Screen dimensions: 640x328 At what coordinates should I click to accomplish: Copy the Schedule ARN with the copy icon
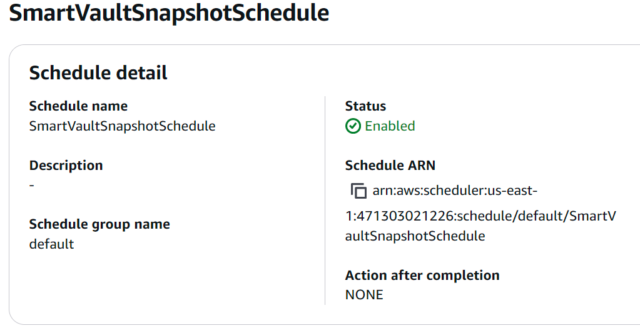(358, 191)
